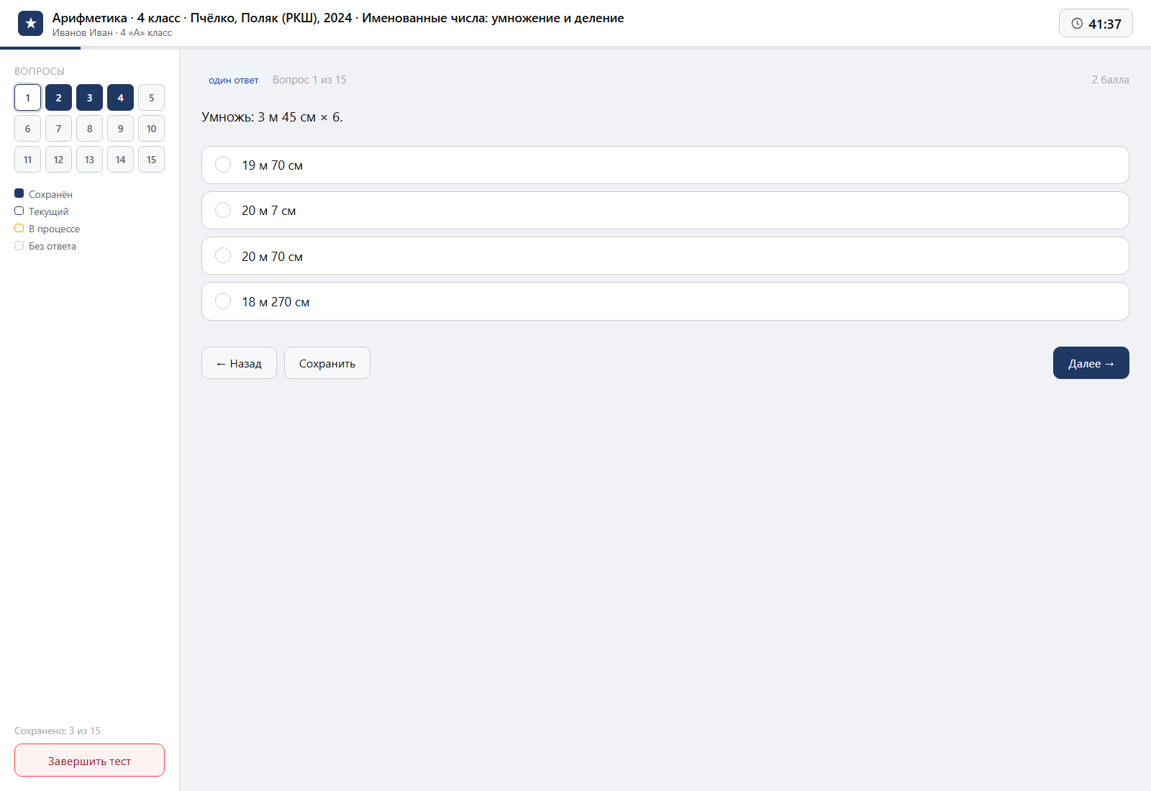1151x791 pixels.
Task: Select the answer 19 м 70 см
Action: click(665, 165)
